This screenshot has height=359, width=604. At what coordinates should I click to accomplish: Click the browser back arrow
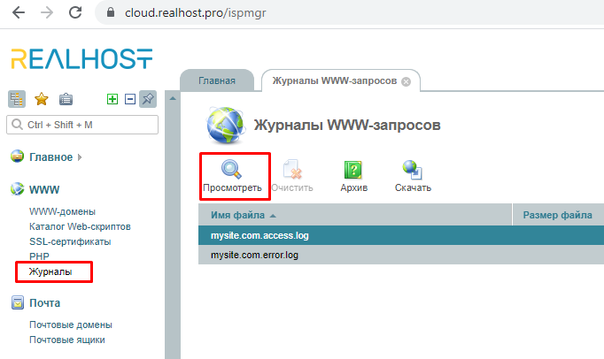19,12
